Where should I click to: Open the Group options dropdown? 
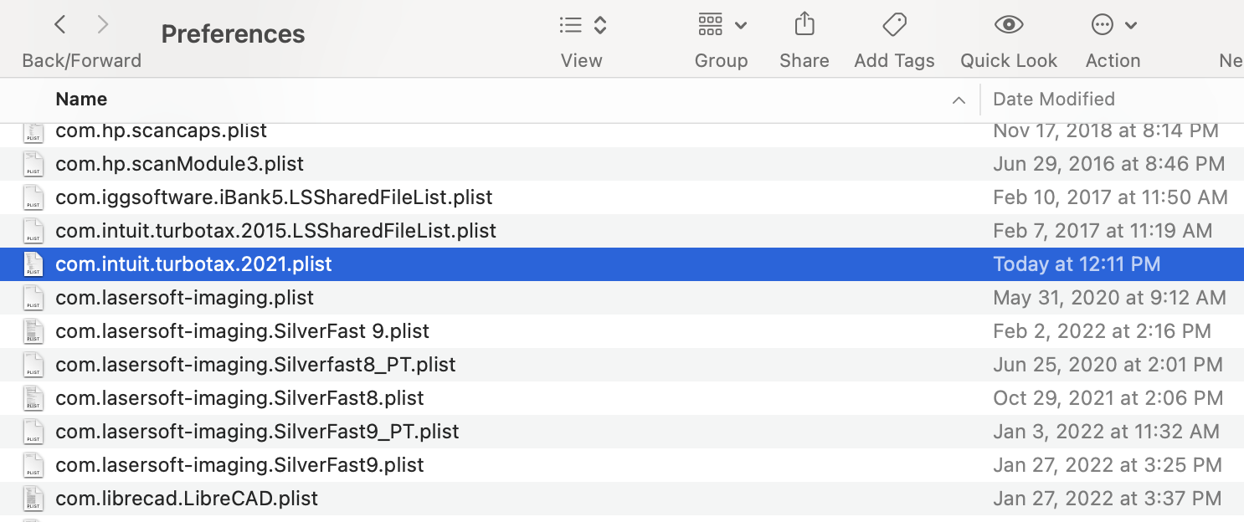tap(721, 25)
